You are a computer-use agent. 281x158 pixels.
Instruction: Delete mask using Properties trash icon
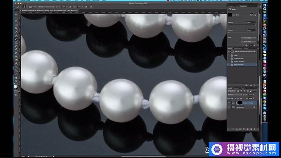pyautogui.click(x=254, y=46)
